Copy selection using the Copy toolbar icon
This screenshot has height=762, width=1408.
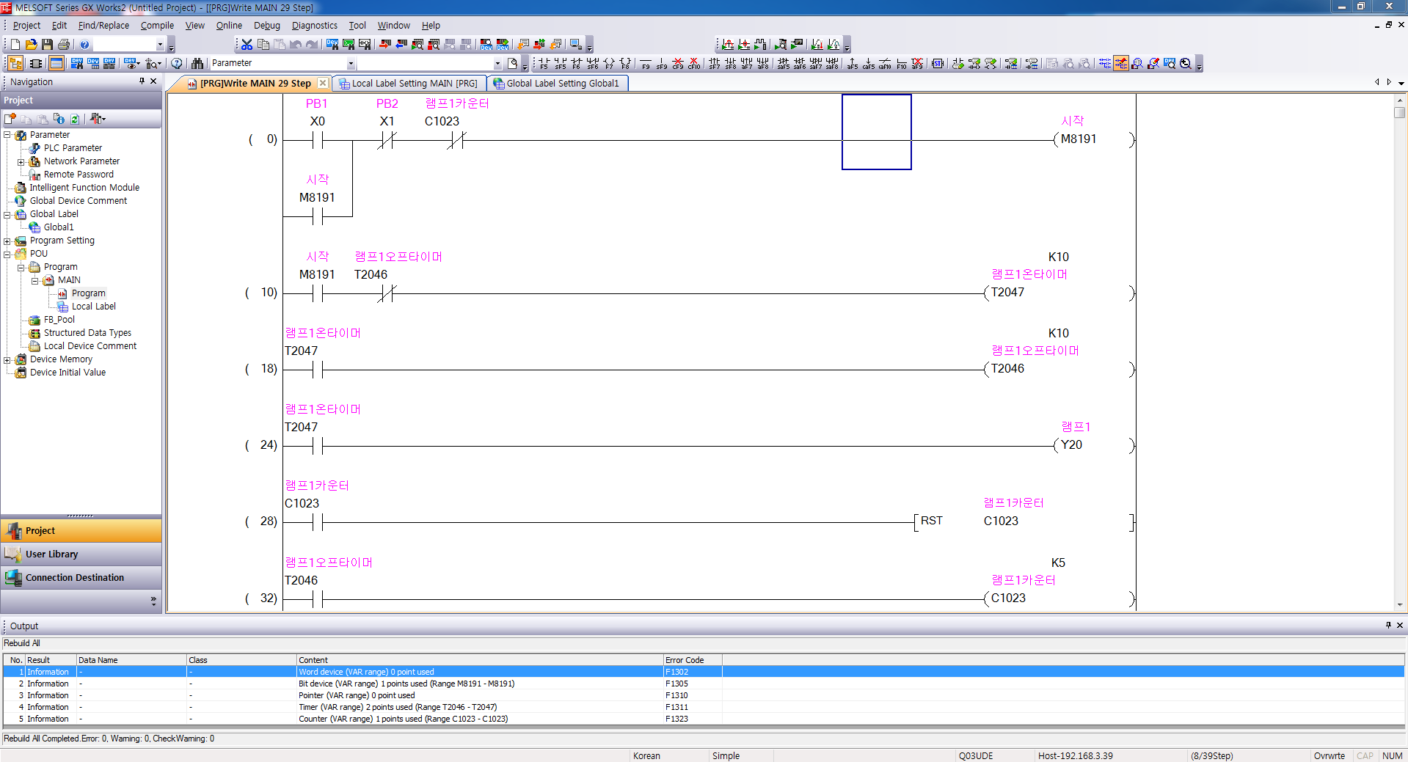click(x=263, y=45)
